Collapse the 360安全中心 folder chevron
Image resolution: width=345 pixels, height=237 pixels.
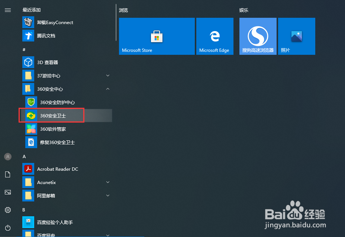click(x=108, y=89)
